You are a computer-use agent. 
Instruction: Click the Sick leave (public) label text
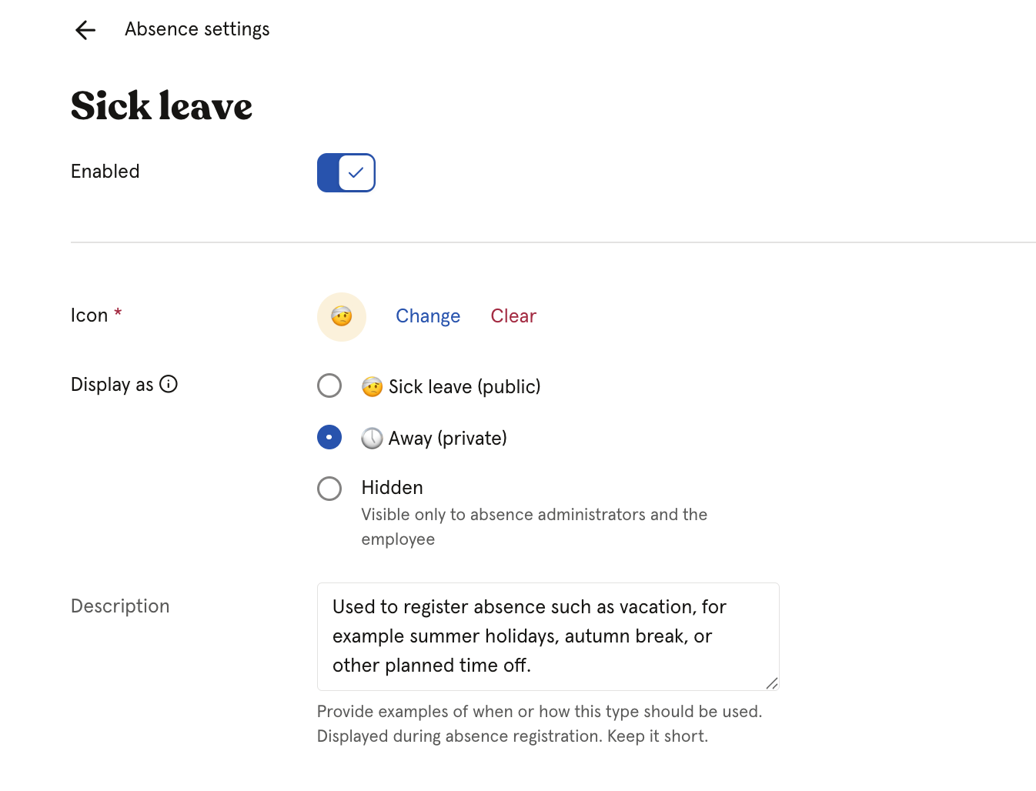click(x=465, y=386)
